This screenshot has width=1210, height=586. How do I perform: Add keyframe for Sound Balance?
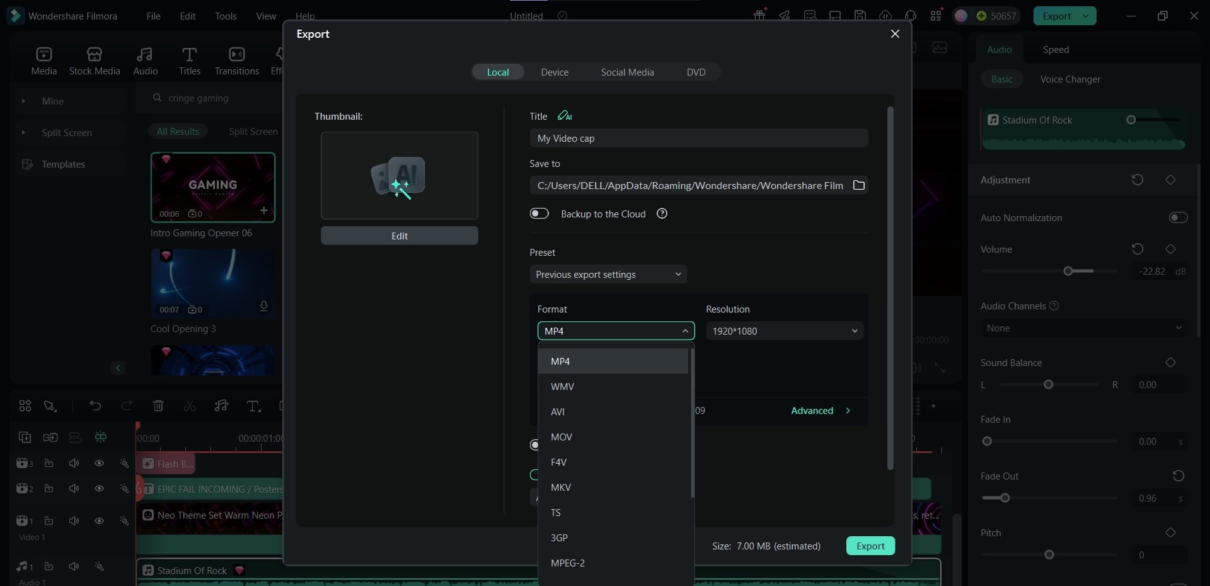(x=1170, y=362)
